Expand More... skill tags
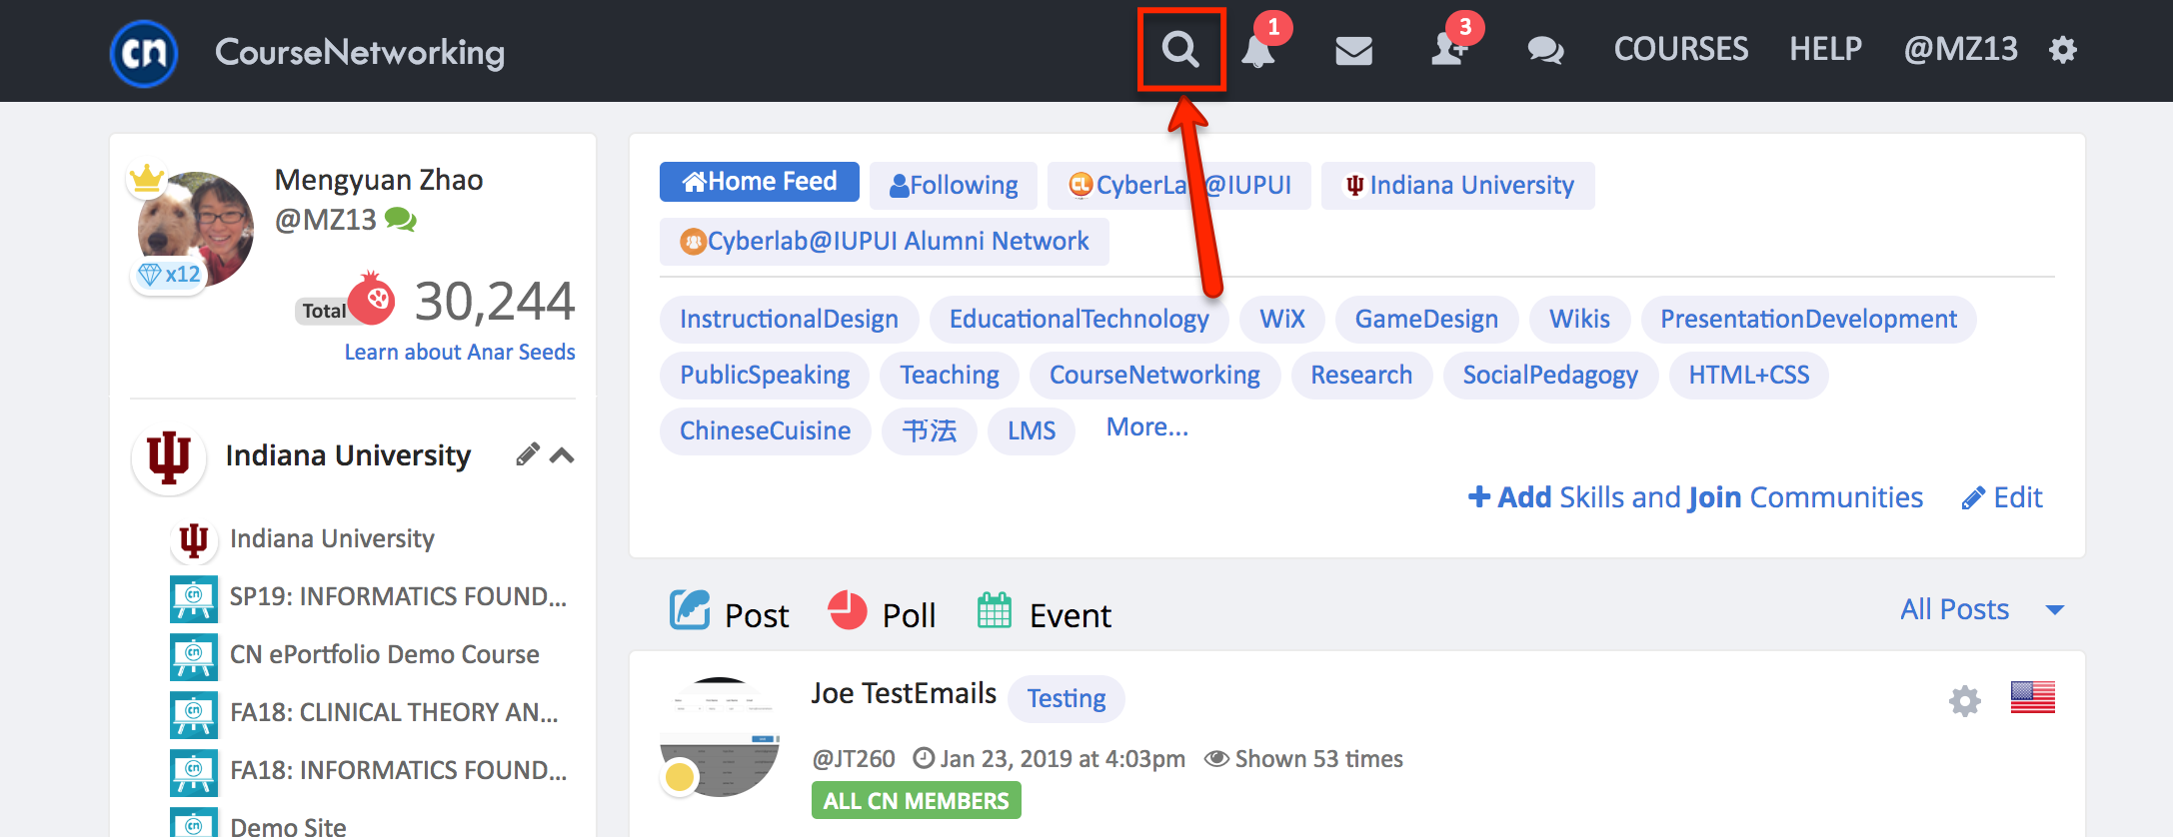 1147,427
